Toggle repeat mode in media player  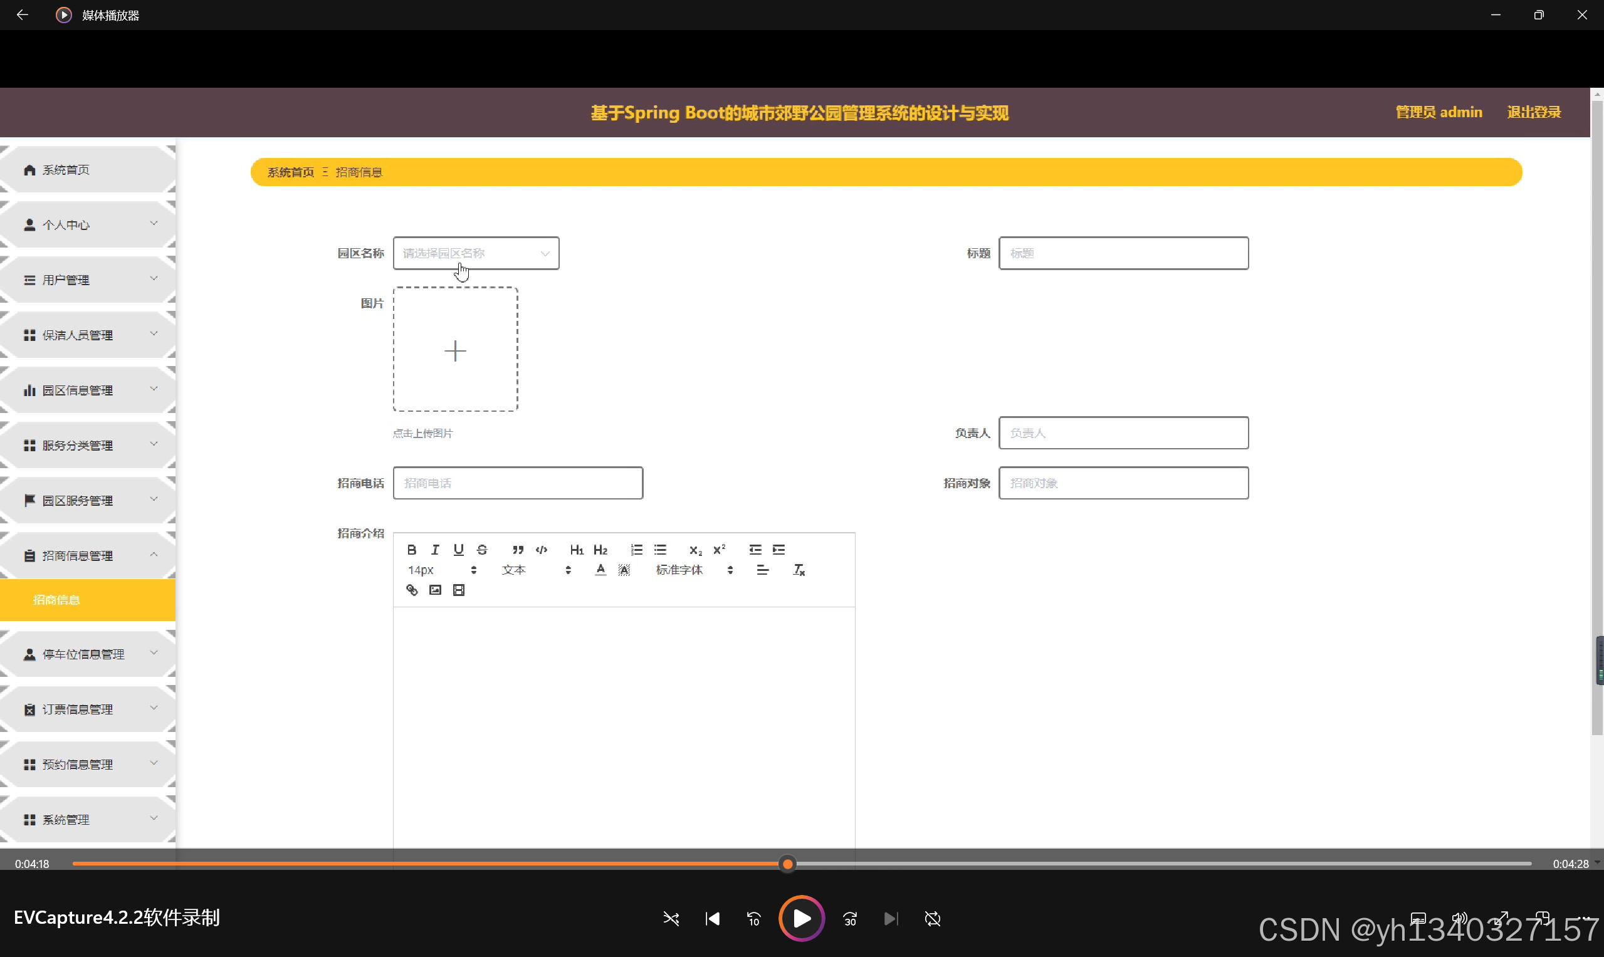pyautogui.click(x=933, y=918)
